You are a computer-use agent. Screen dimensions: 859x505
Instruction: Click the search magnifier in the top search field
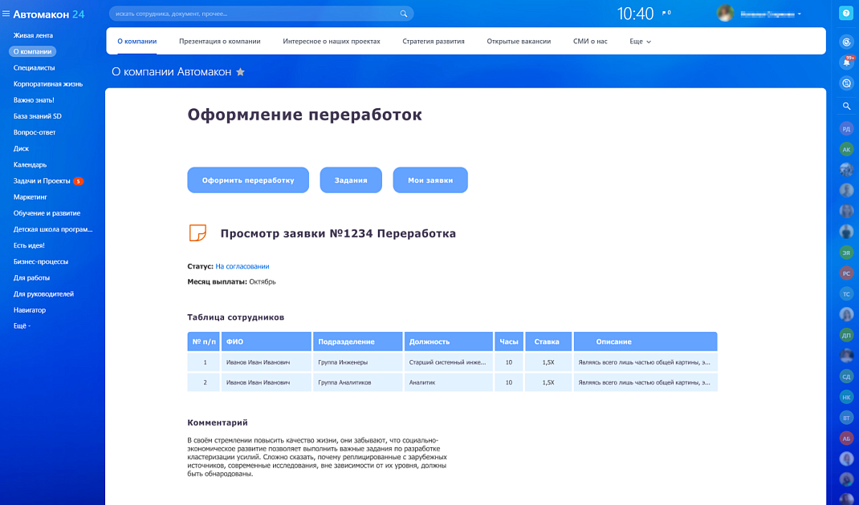404,14
